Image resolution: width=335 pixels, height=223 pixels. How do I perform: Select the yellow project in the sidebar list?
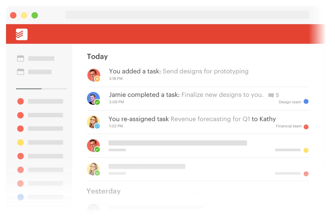coord(20,142)
